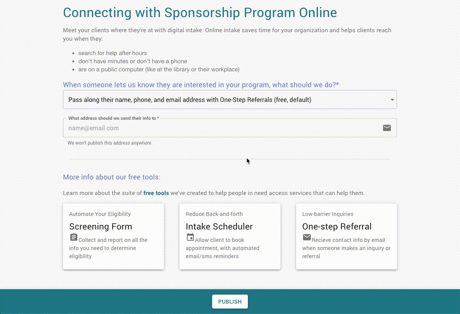Click the Intake Scheduler heading
The width and height of the screenshot is (460, 314).
[219, 226]
